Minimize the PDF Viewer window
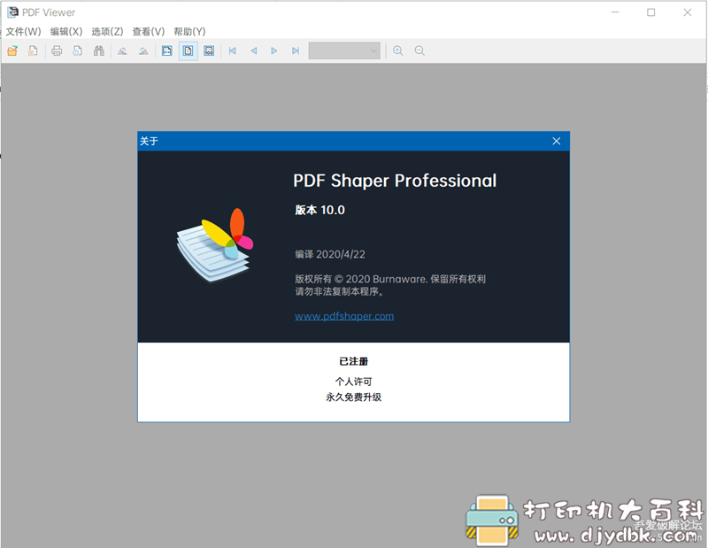Screen dimensions: 708x548 click(615, 12)
